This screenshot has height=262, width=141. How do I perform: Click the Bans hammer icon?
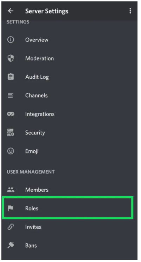tap(11, 245)
